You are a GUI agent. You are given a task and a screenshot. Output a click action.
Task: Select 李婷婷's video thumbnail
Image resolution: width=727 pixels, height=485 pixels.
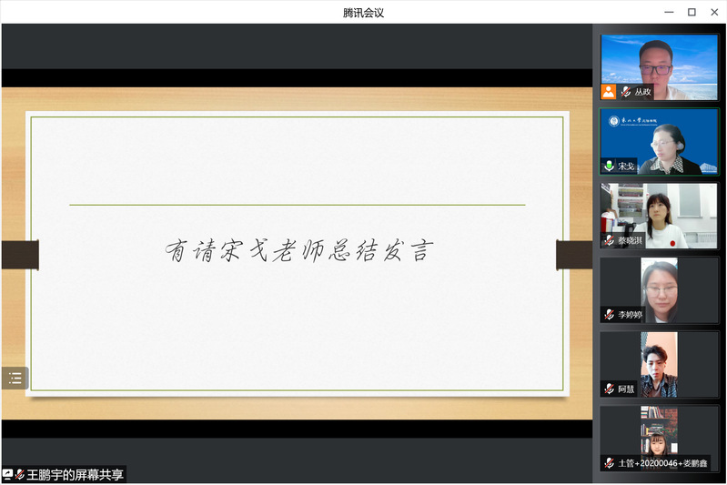(x=660, y=288)
